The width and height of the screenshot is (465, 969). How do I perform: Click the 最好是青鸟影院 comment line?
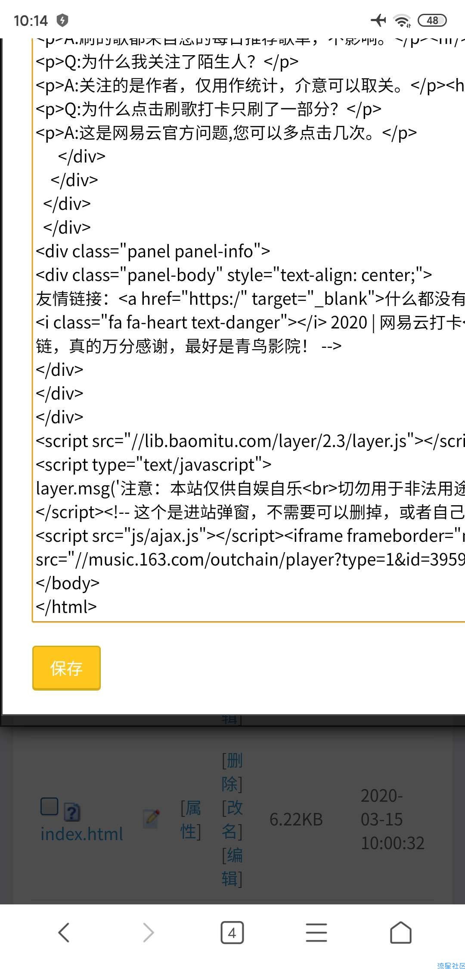click(x=189, y=346)
